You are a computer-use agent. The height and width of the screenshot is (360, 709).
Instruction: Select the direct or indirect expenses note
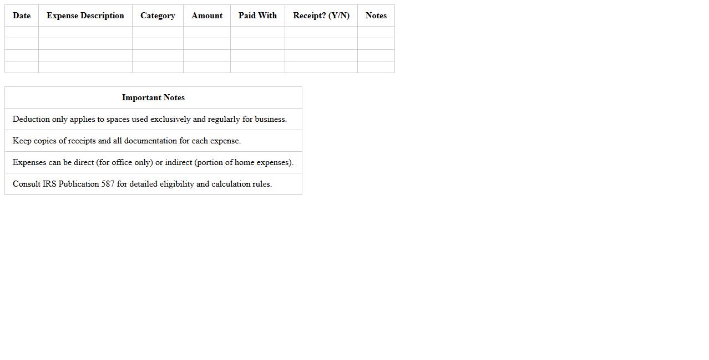tap(153, 162)
